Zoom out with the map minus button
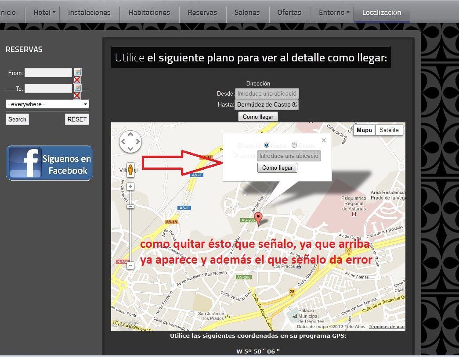This screenshot has width=459, height=357. click(130, 265)
